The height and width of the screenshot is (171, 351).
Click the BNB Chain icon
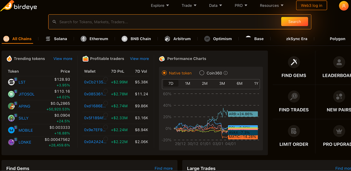(x=125, y=39)
